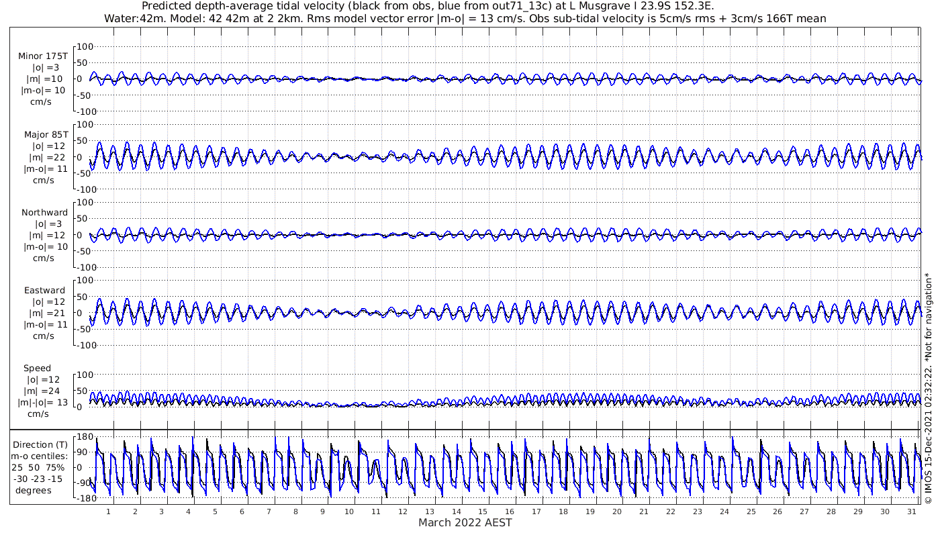Click day '31' tick label on time axis
Image resolution: width=940 pixels, height=537 pixels.
click(912, 511)
